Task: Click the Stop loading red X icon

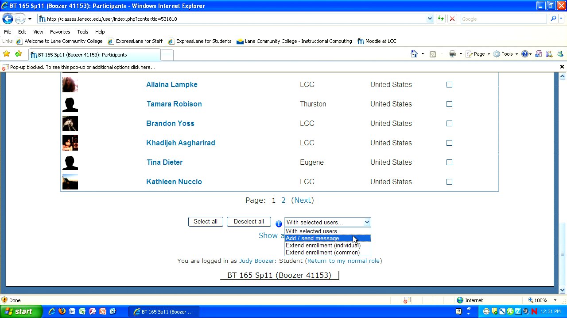Action: [452, 19]
